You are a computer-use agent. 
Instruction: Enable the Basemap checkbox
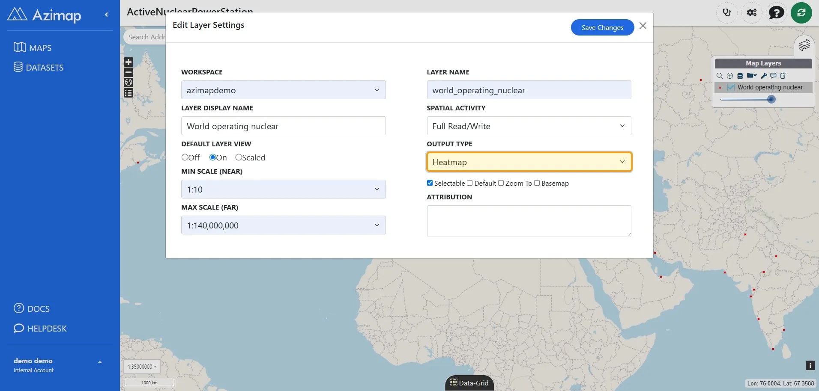point(537,183)
